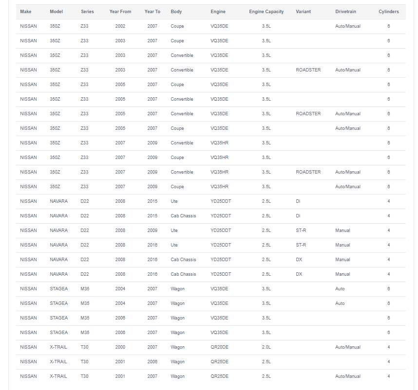Click the Model column header
Viewport: 418px width, 390px height.
point(56,12)
